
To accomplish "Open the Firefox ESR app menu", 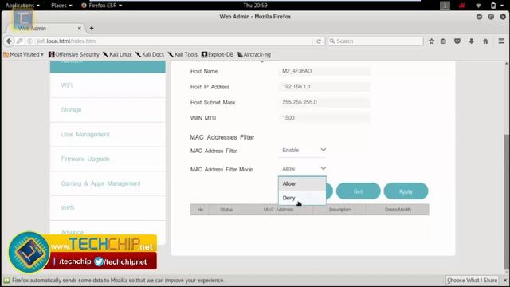I will [x=102, y=6].
